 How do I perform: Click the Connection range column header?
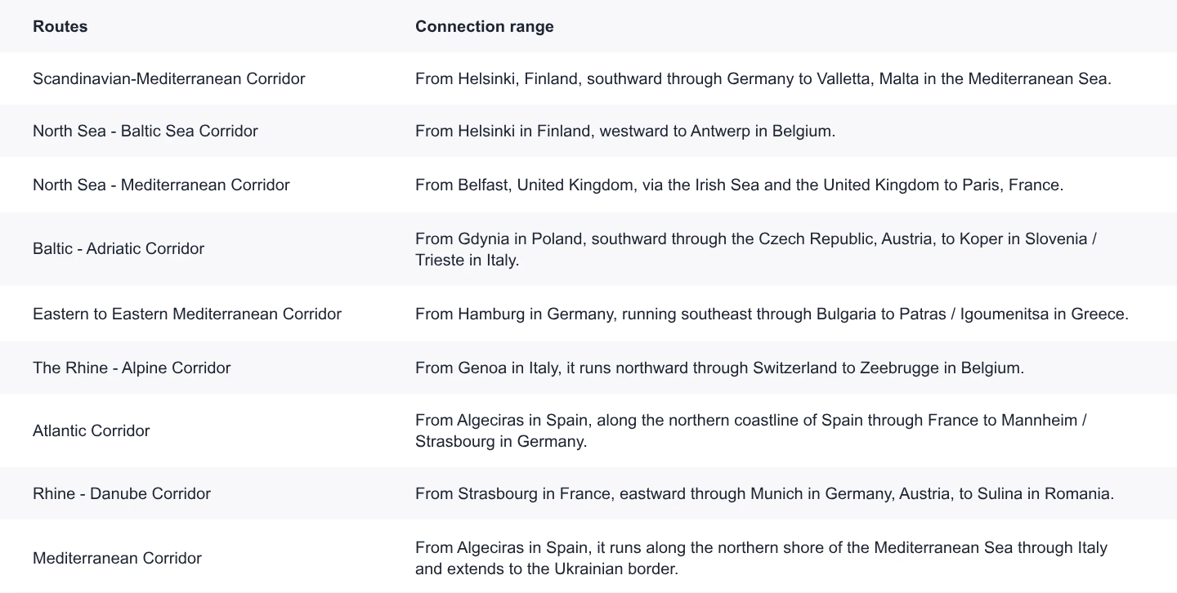[484, 26]
